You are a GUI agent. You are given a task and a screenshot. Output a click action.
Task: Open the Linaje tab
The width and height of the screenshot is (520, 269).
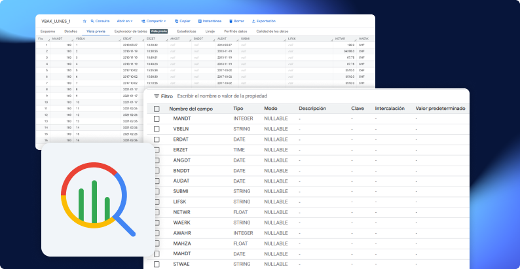(210, 31)
